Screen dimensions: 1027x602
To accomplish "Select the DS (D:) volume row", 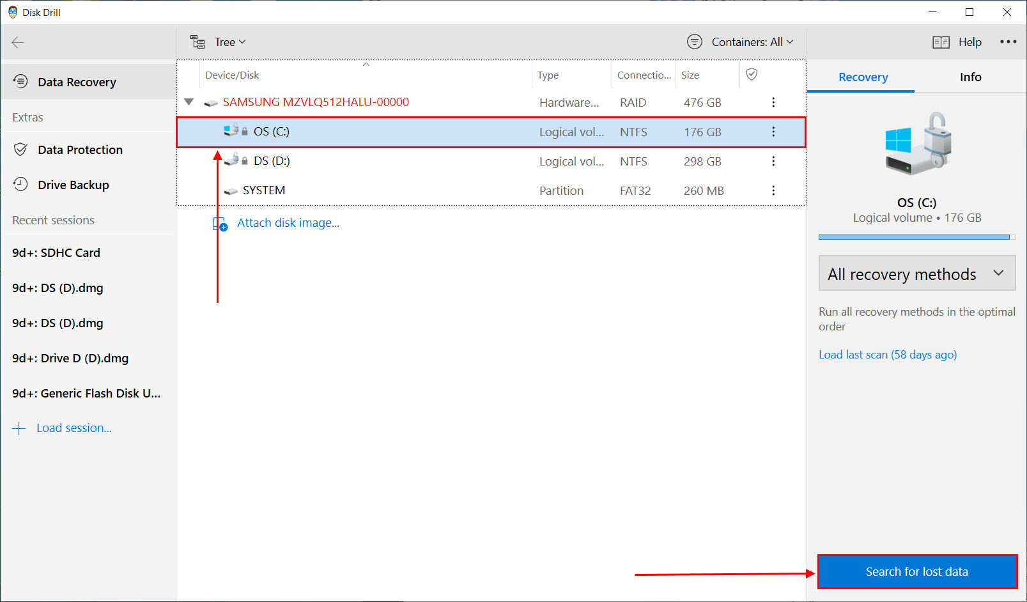I will [491, 161].
